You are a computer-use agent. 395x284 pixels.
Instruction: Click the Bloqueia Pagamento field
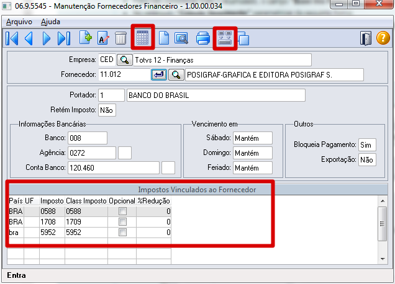[367, 145]
